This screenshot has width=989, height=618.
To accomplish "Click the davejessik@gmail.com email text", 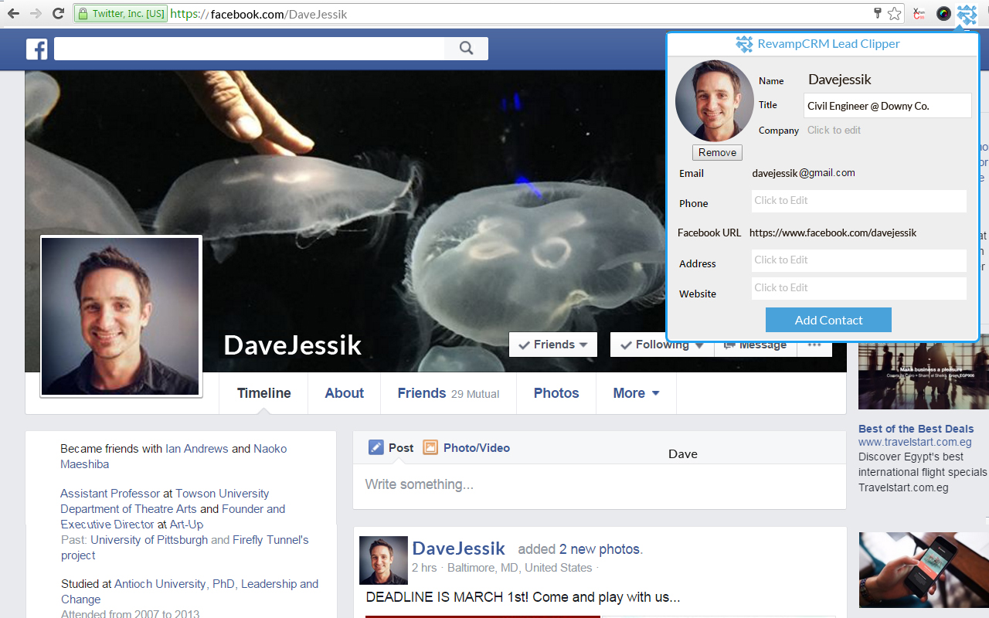I will pyautogui.click(x=804, y=173).
